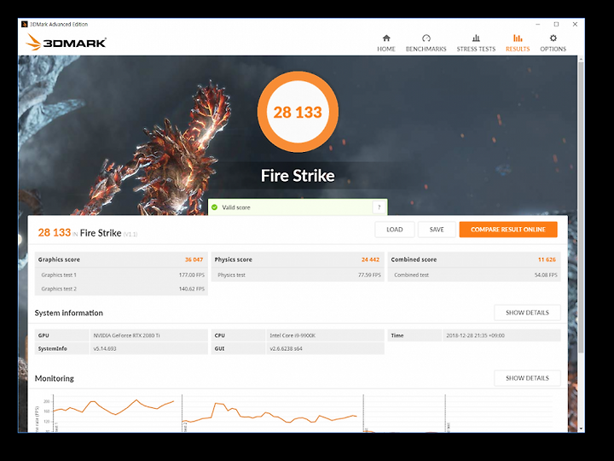
Task: Click the 3DMark title bar app icon
Action: (x=24, y=24)
